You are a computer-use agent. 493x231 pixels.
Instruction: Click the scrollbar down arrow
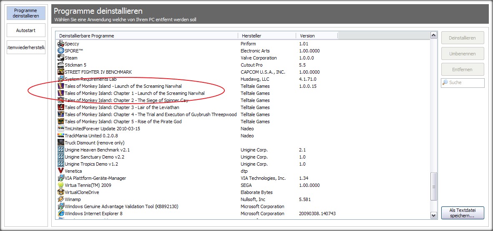[434, 215]
